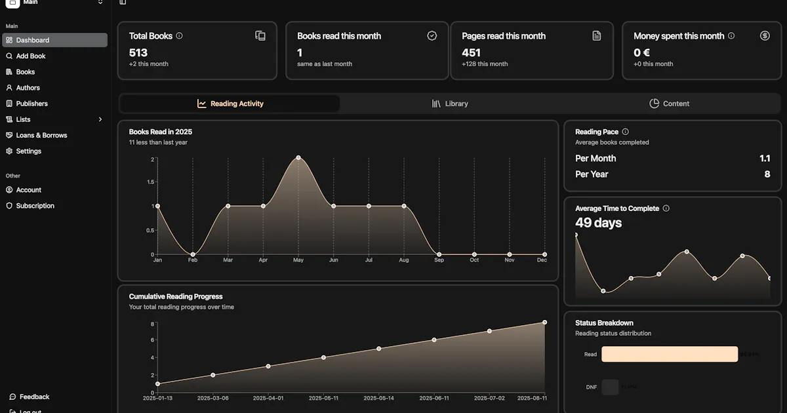The width and height of the screenshot is (787, 413).
Task: Go to Add Book
Action: pyautogui.click(x=54, y=56)
